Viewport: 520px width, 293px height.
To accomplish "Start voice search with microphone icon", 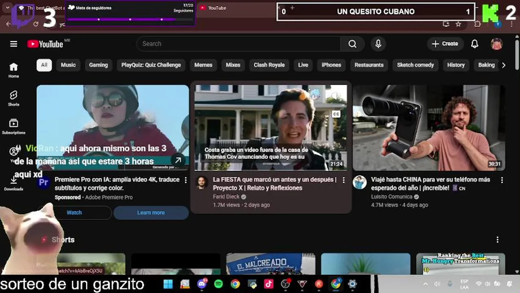I will click(x=378, y=44).
